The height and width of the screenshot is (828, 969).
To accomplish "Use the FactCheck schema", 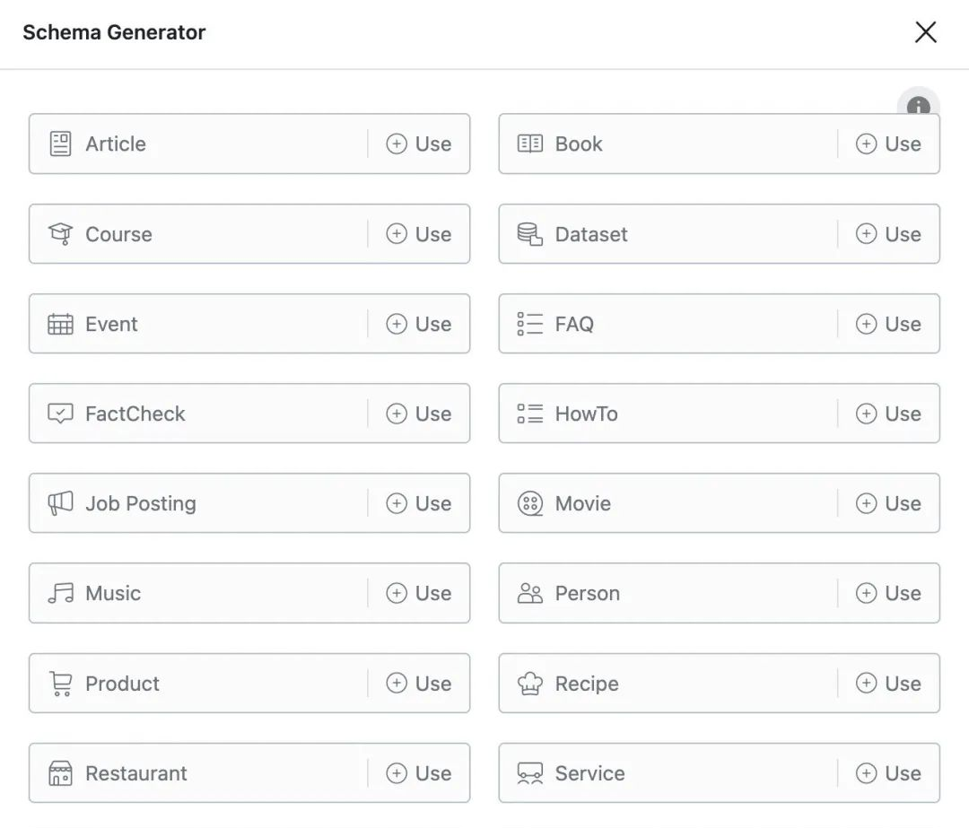I will point(418,414).
